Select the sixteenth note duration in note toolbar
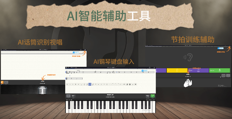The image size is (232, 119). (93, 84)
